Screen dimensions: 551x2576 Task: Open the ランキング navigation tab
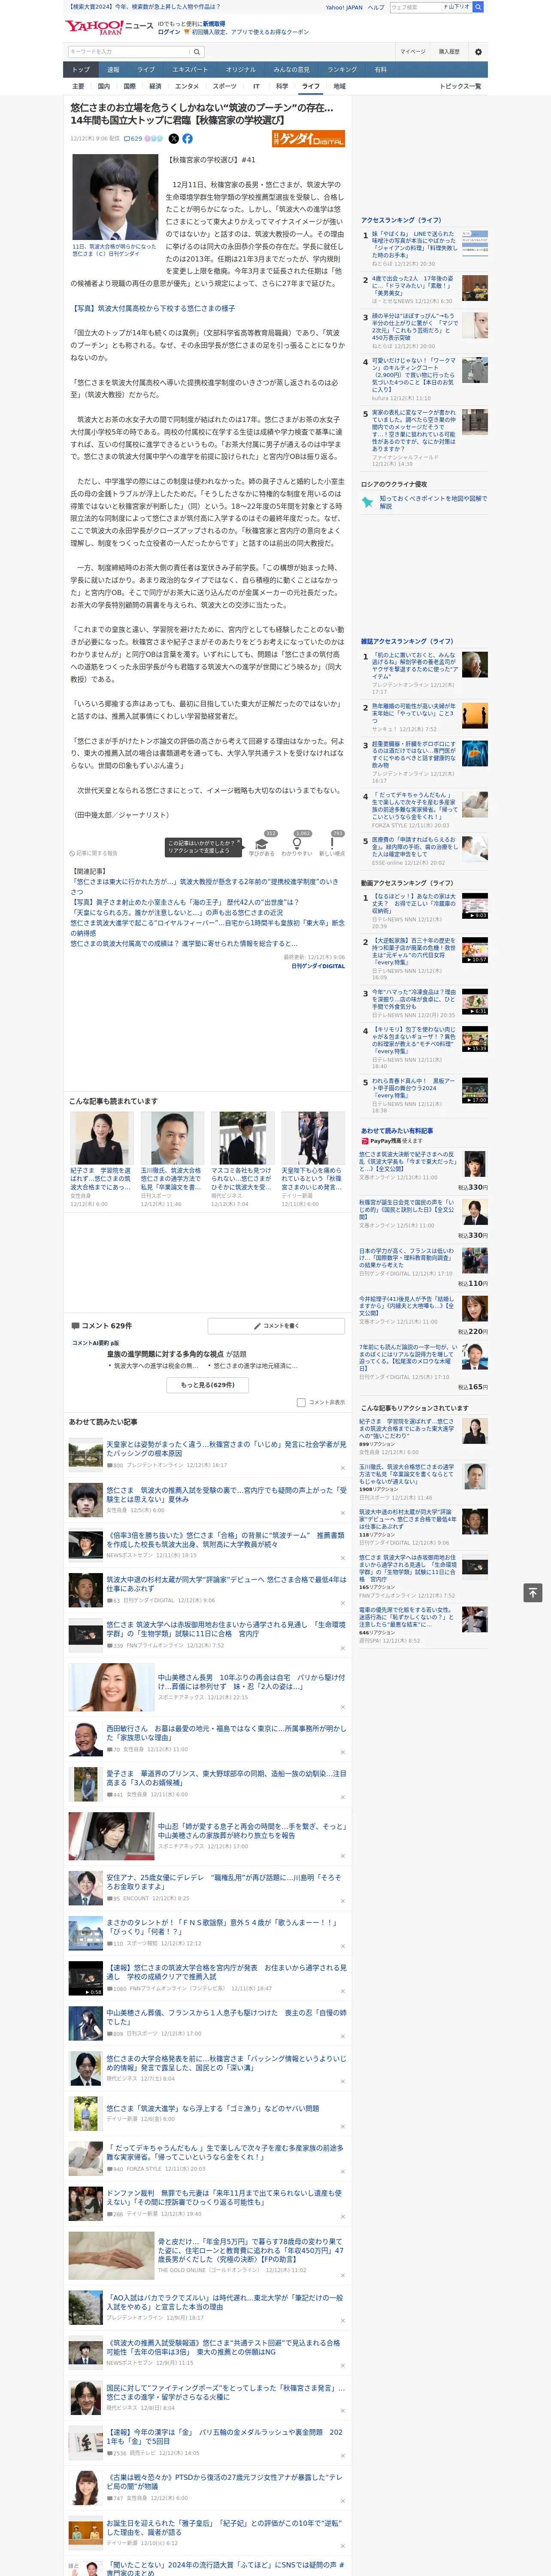point(342,69)
